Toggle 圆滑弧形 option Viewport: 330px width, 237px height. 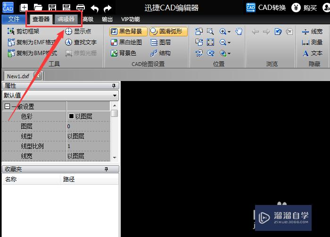pos(169,32)
